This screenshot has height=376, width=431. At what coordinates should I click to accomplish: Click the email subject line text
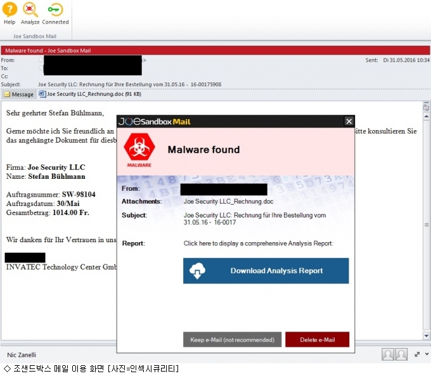pos(129,84)
